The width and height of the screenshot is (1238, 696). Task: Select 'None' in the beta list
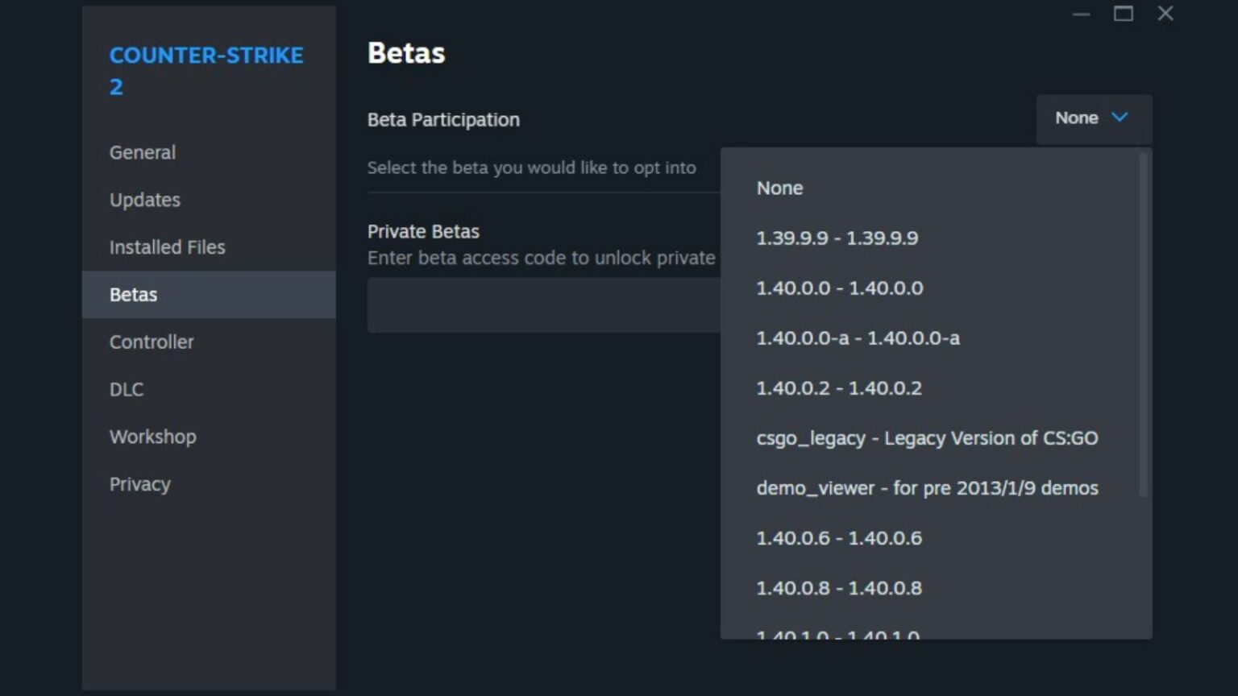779,188
